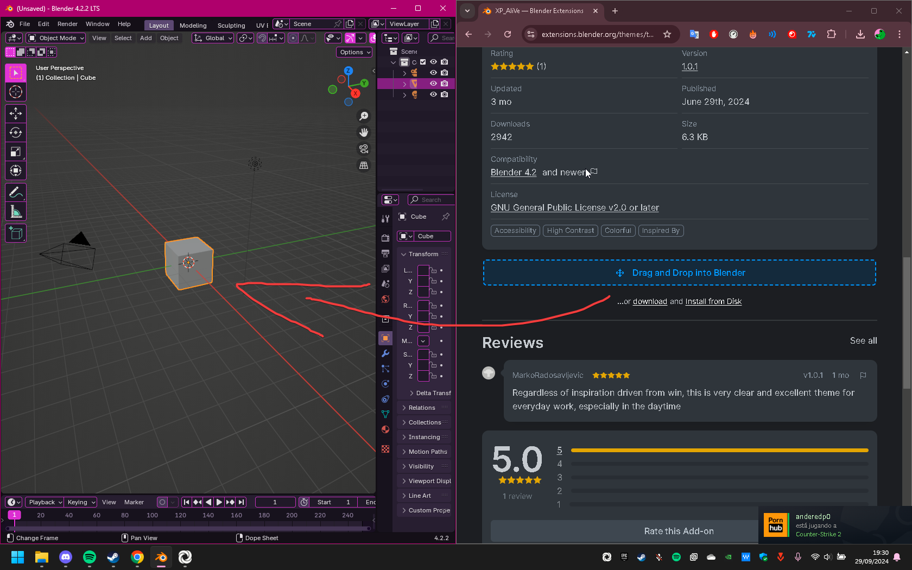Click the Select Box tool
Image resolution: width=912 pixels, height=570 pixels.
click(16, 73)
